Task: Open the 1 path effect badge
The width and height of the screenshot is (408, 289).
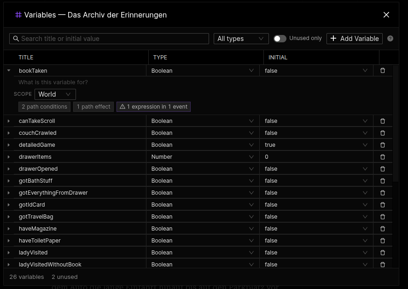Action: pos(93,107)
